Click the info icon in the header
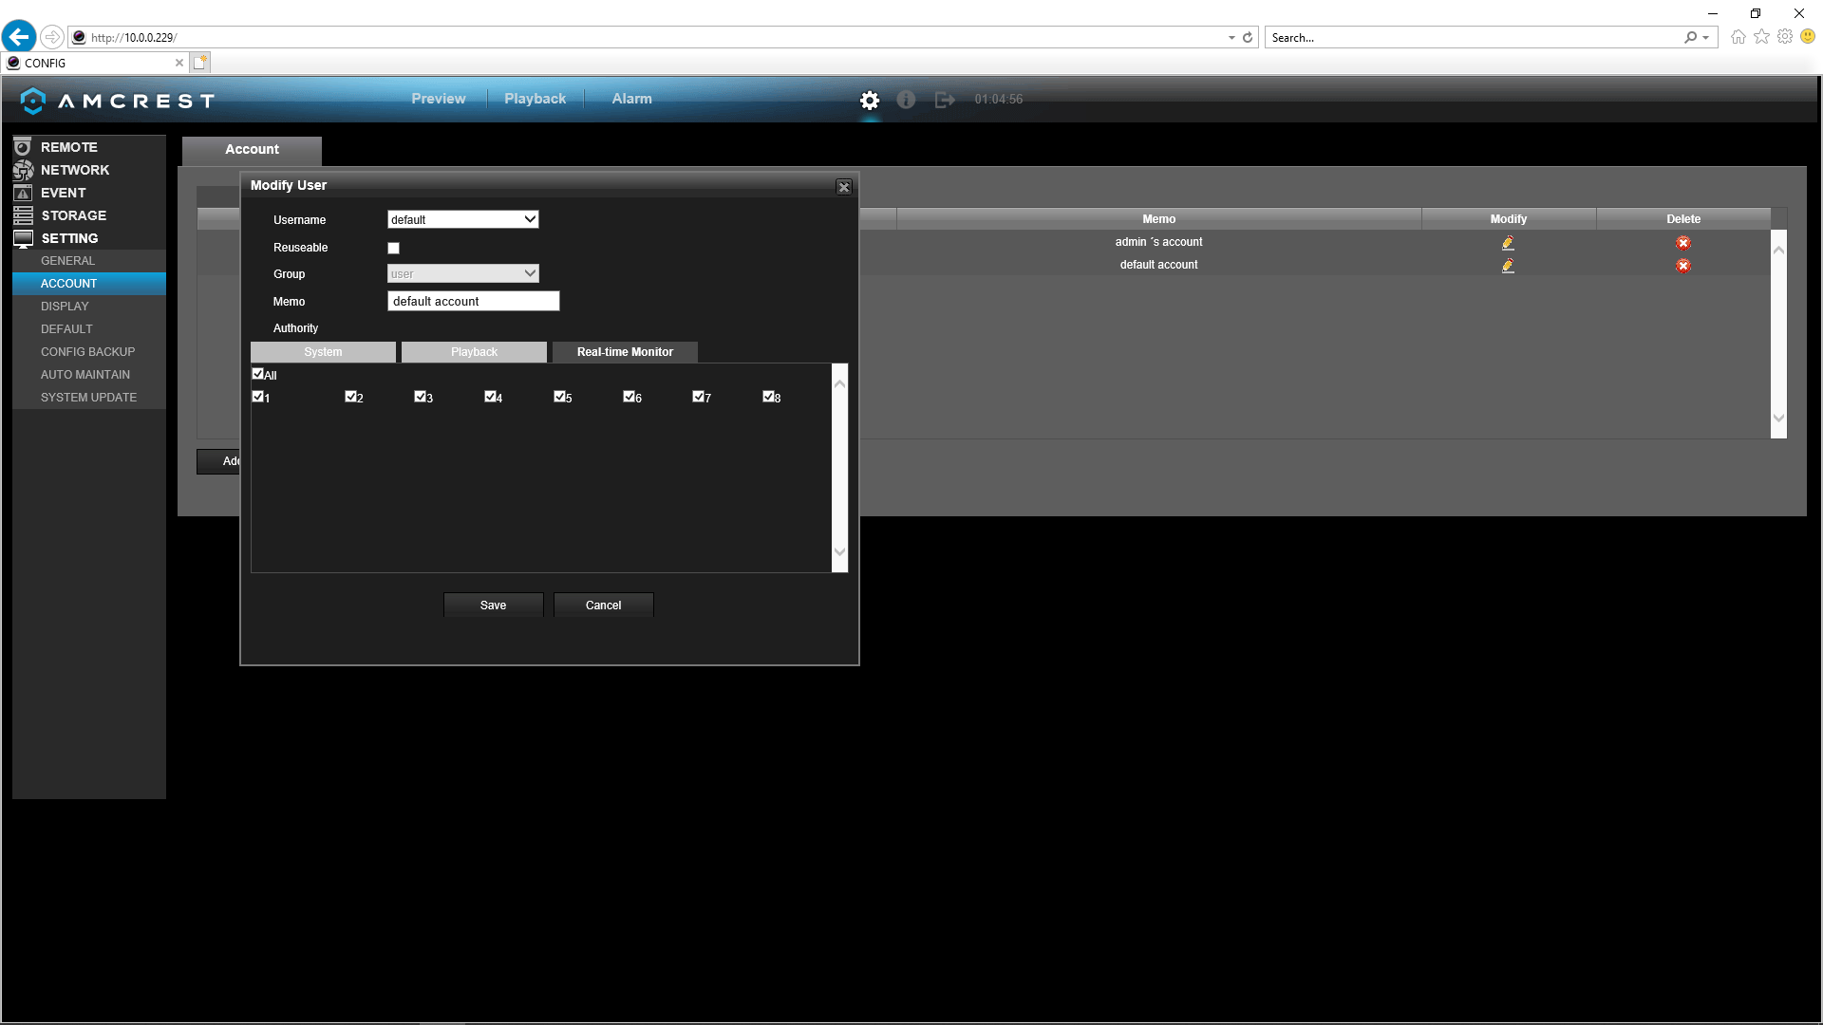1823x1025 pixels. coord(906,100)
